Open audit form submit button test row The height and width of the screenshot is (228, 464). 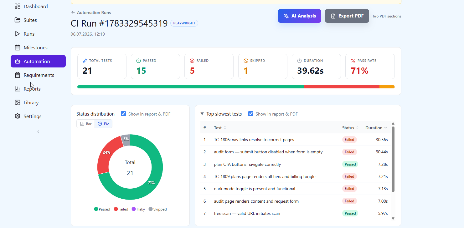(x=296, y=152)
